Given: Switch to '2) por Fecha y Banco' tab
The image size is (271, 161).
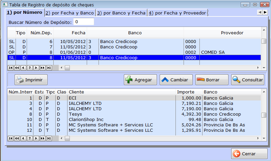Looking at the screenshot, I should click(x=70, y=13).
